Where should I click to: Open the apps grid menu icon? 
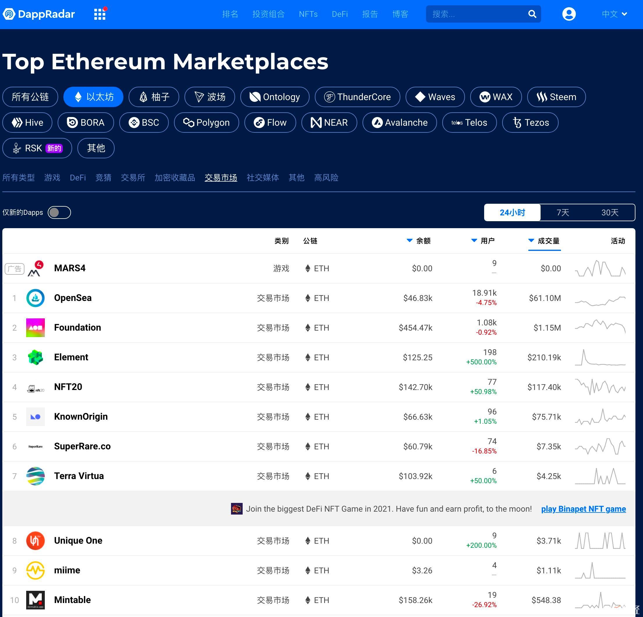click(100, 14)
